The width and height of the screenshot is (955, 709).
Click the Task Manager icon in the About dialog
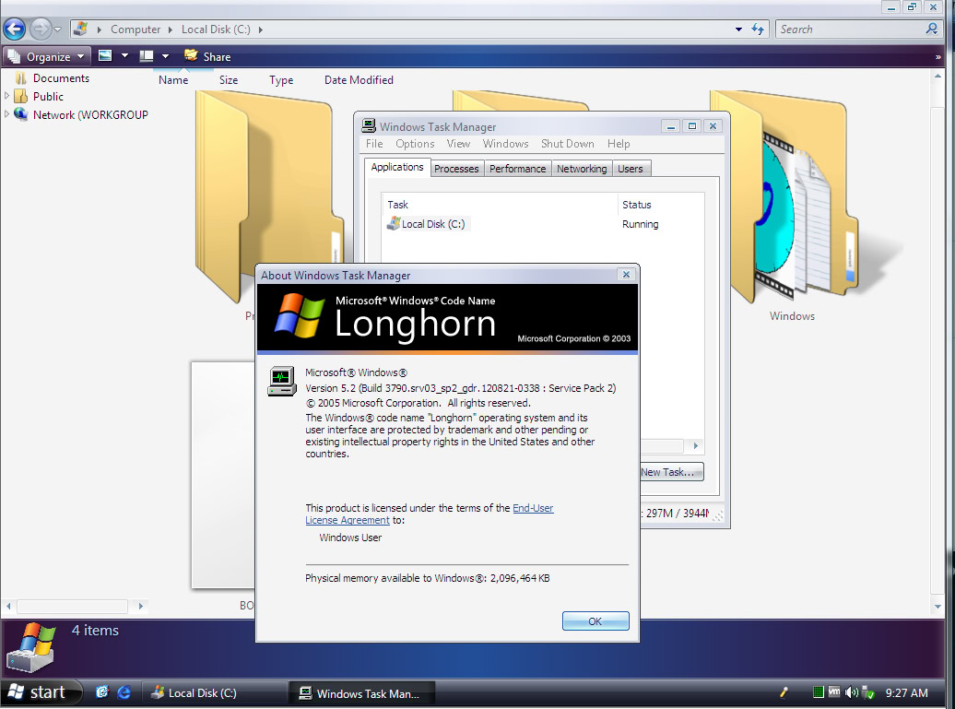pos(281,382)
